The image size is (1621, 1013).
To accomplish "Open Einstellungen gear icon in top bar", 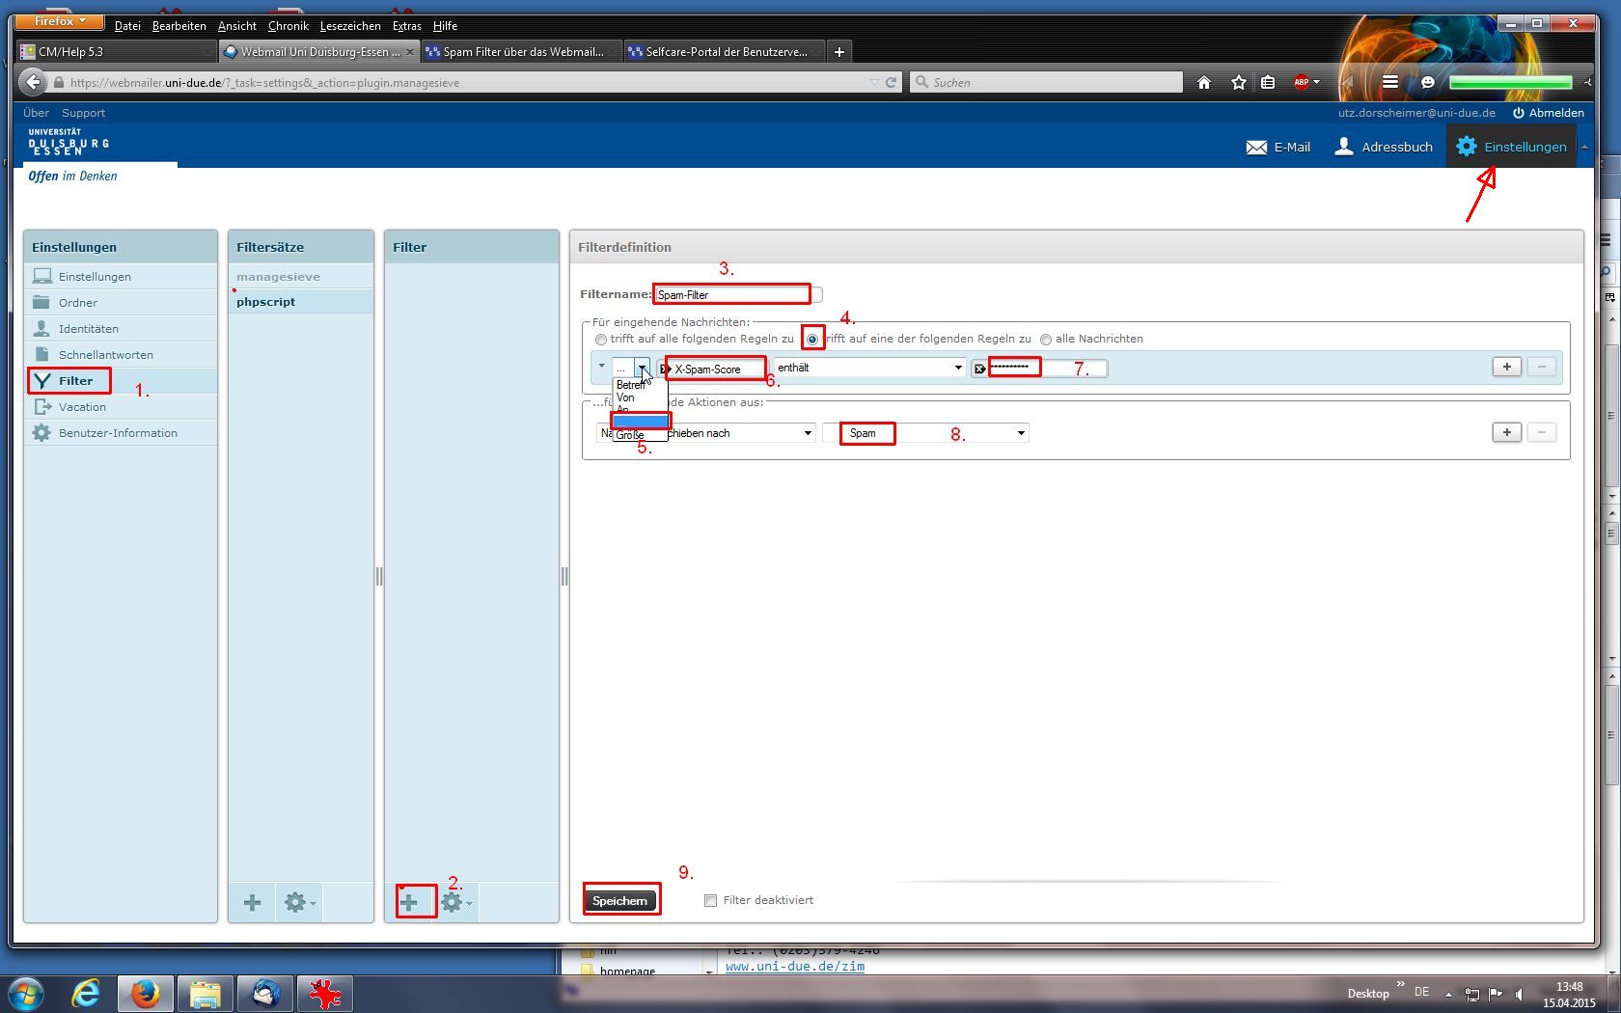I will pos(1467,147).
